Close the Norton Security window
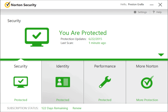The image size is (168, 112). point(160,5)
